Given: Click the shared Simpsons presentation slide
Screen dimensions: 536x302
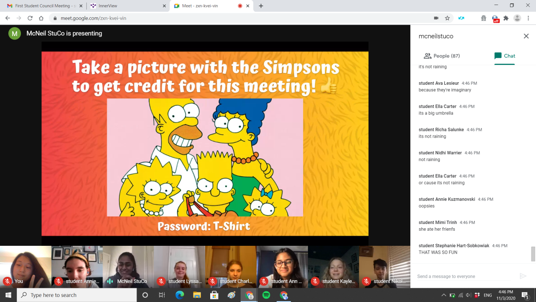Looking at the screenshot, I should click(205, 143).
